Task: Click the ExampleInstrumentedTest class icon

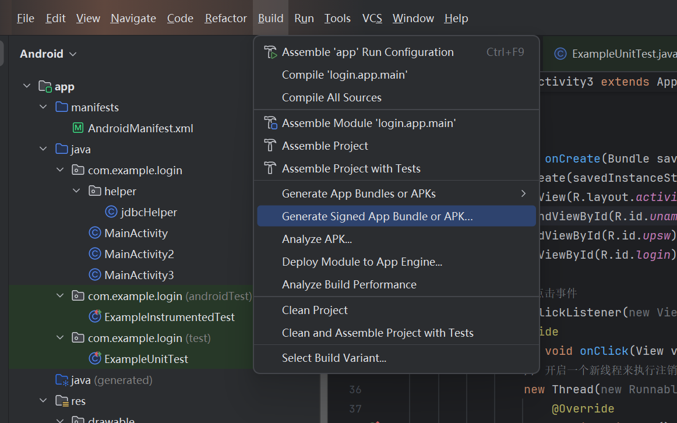Action: [x=95, y=317]
